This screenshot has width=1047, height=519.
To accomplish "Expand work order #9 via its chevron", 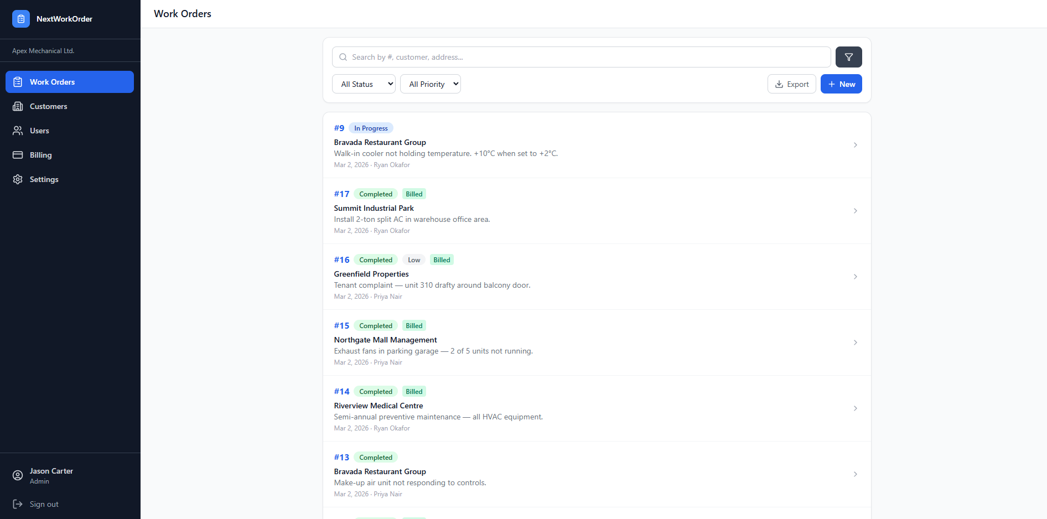I will 856,145.
